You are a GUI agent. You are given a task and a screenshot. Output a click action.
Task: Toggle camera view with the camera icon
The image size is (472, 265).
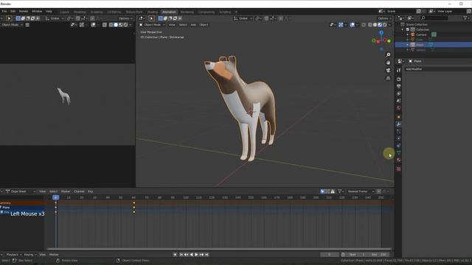[x=389, y=71]
